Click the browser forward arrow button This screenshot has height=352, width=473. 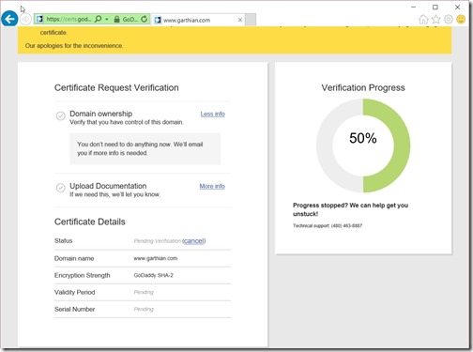[25, 20]
